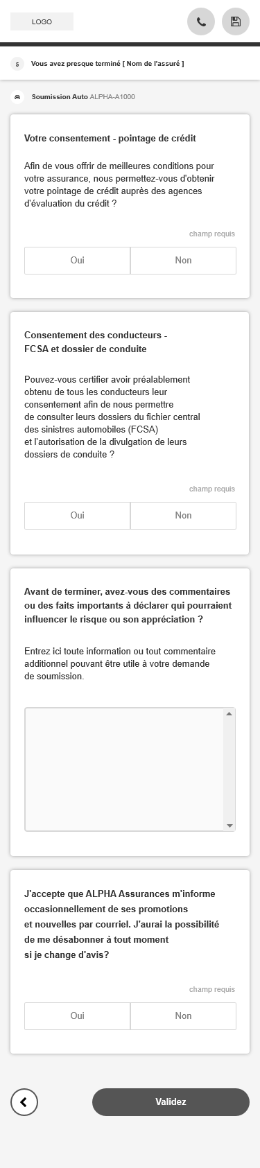Image resolution: width=260 pixels, height=1168 pixels.
Task: Click the phone call icon
Action: tap(201, 21)
